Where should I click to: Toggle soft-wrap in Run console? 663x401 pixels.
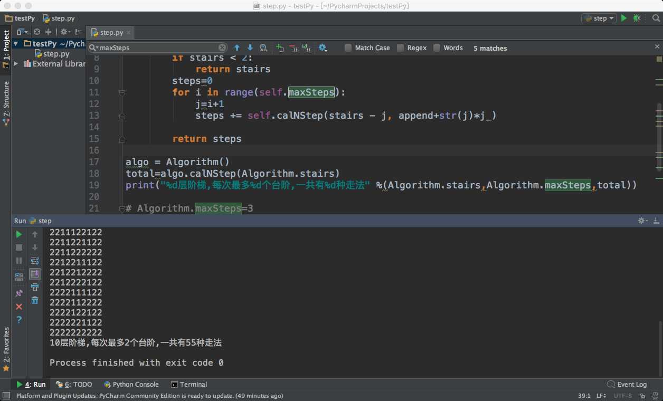coord(35,261)
